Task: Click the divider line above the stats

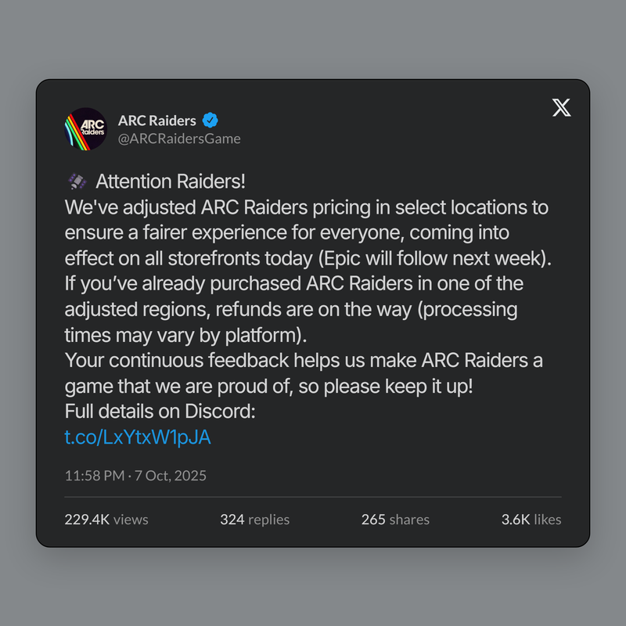Action: pyautogui.click(x=313, y=496)
